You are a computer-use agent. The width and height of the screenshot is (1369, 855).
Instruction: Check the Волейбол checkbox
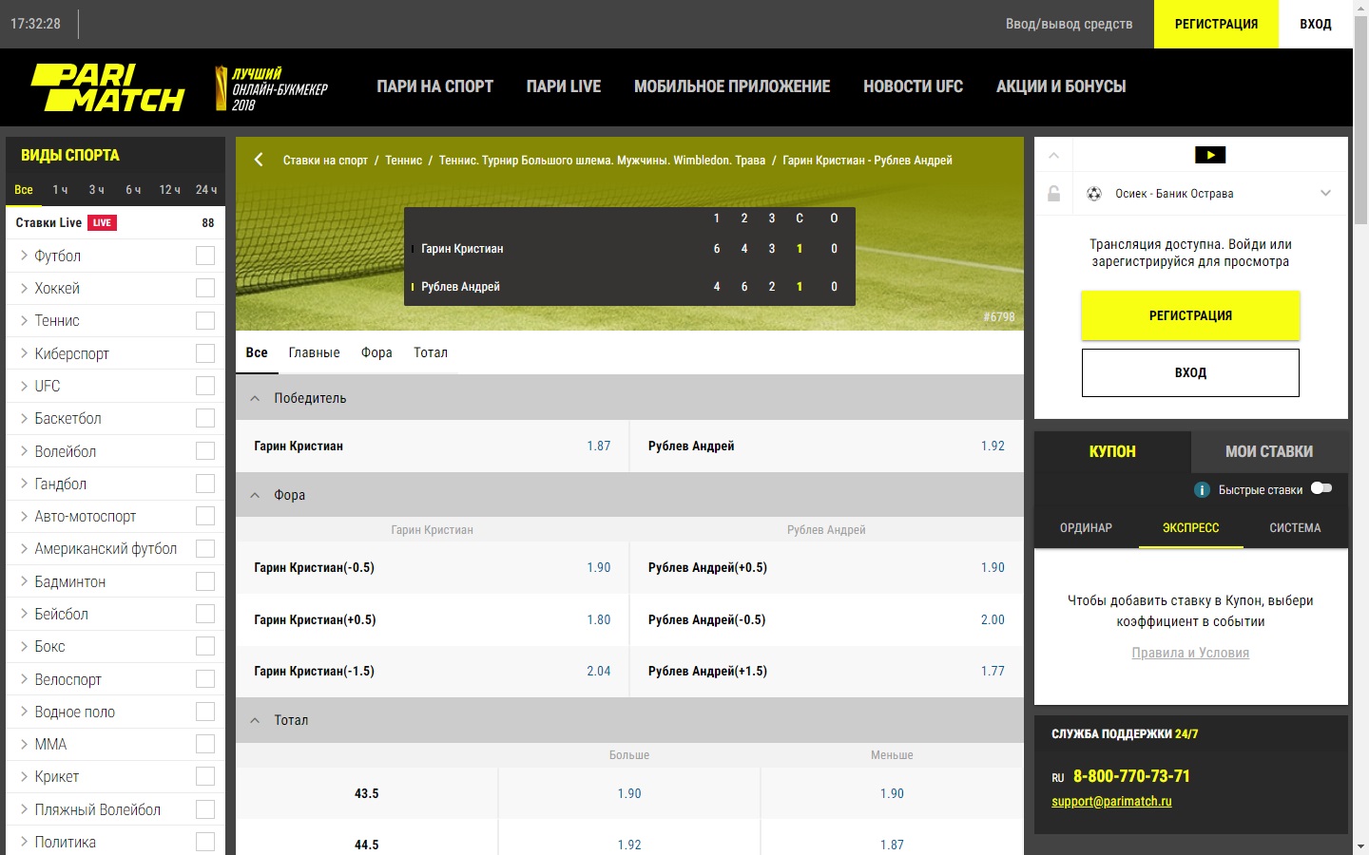click(x=205, y=451)
